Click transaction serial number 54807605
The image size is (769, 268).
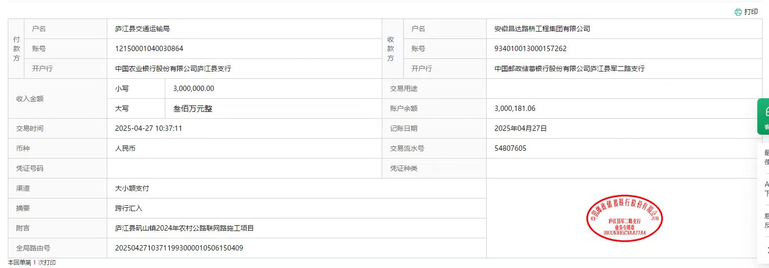[510, 148]
